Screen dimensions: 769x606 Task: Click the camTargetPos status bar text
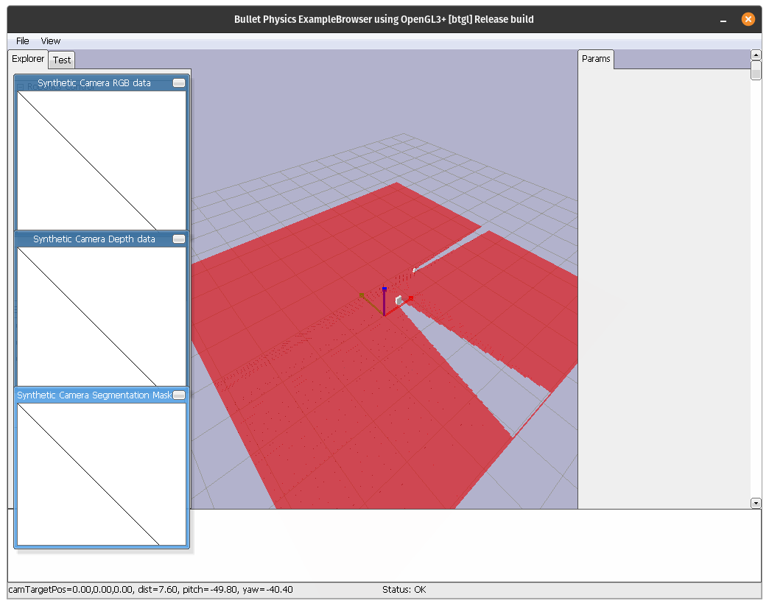(x=150, y=589)
